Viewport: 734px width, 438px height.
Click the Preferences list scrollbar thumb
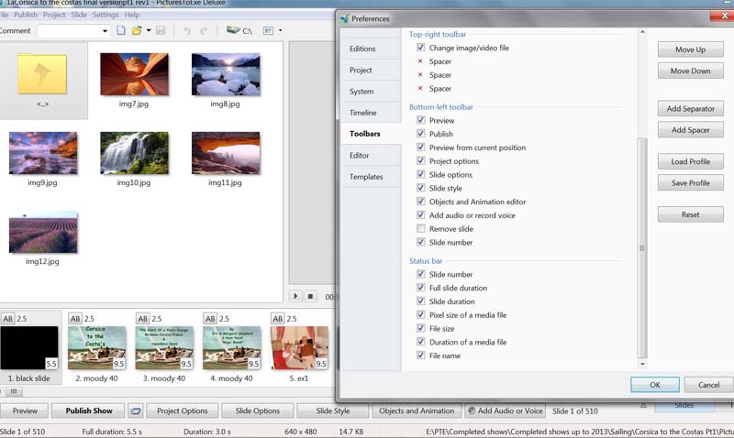(x=642, y=247)
